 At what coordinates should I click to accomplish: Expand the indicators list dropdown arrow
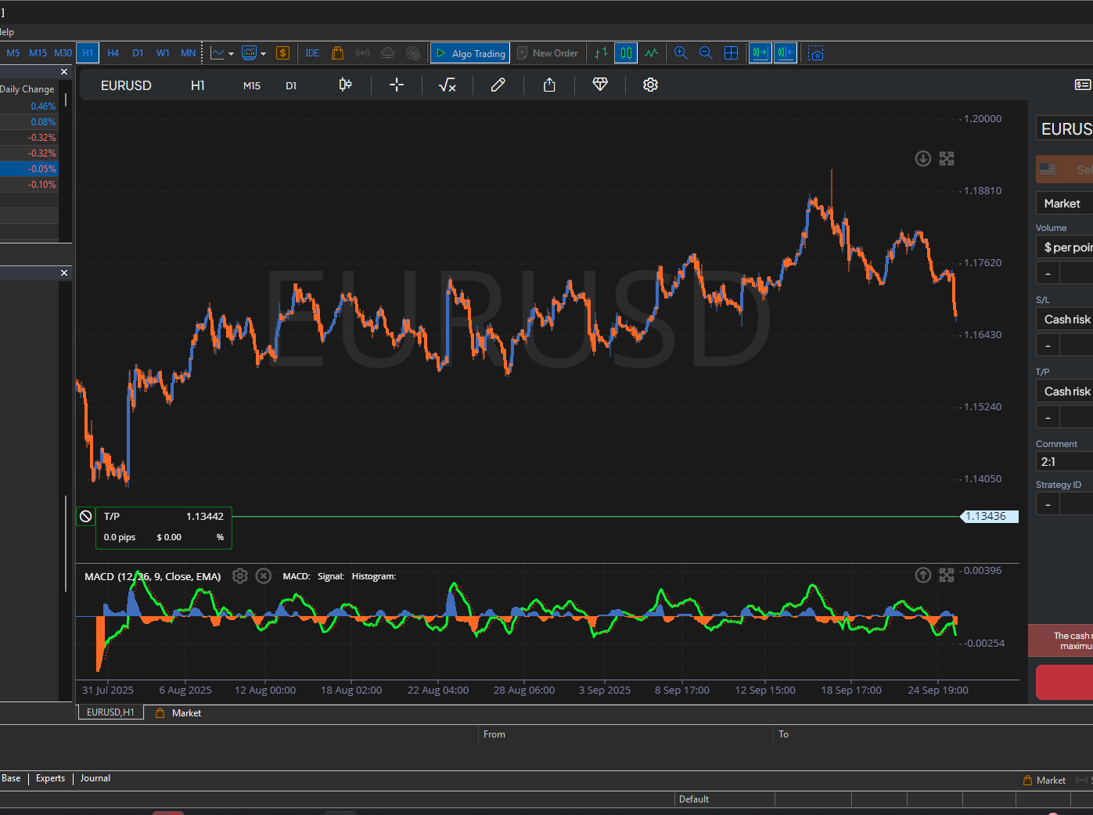(264, 54)
